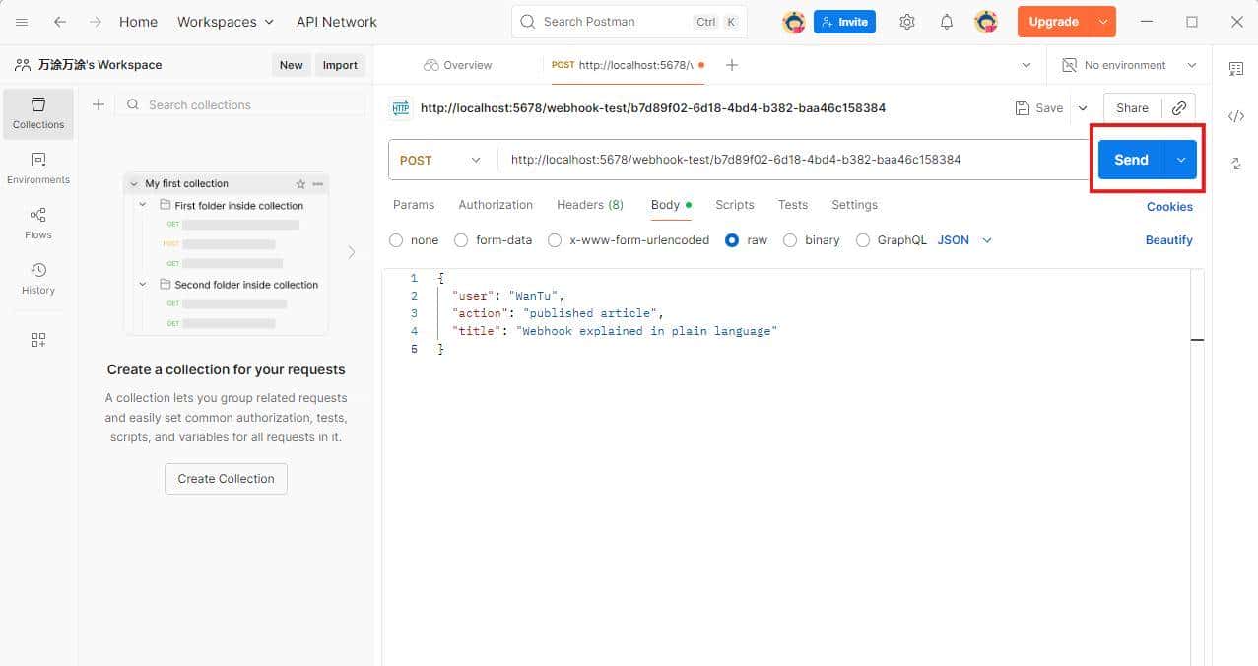Click the Upgrade button

click(1053, 21)
